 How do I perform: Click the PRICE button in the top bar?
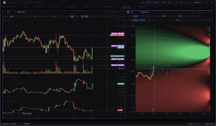tap(164, 3)
